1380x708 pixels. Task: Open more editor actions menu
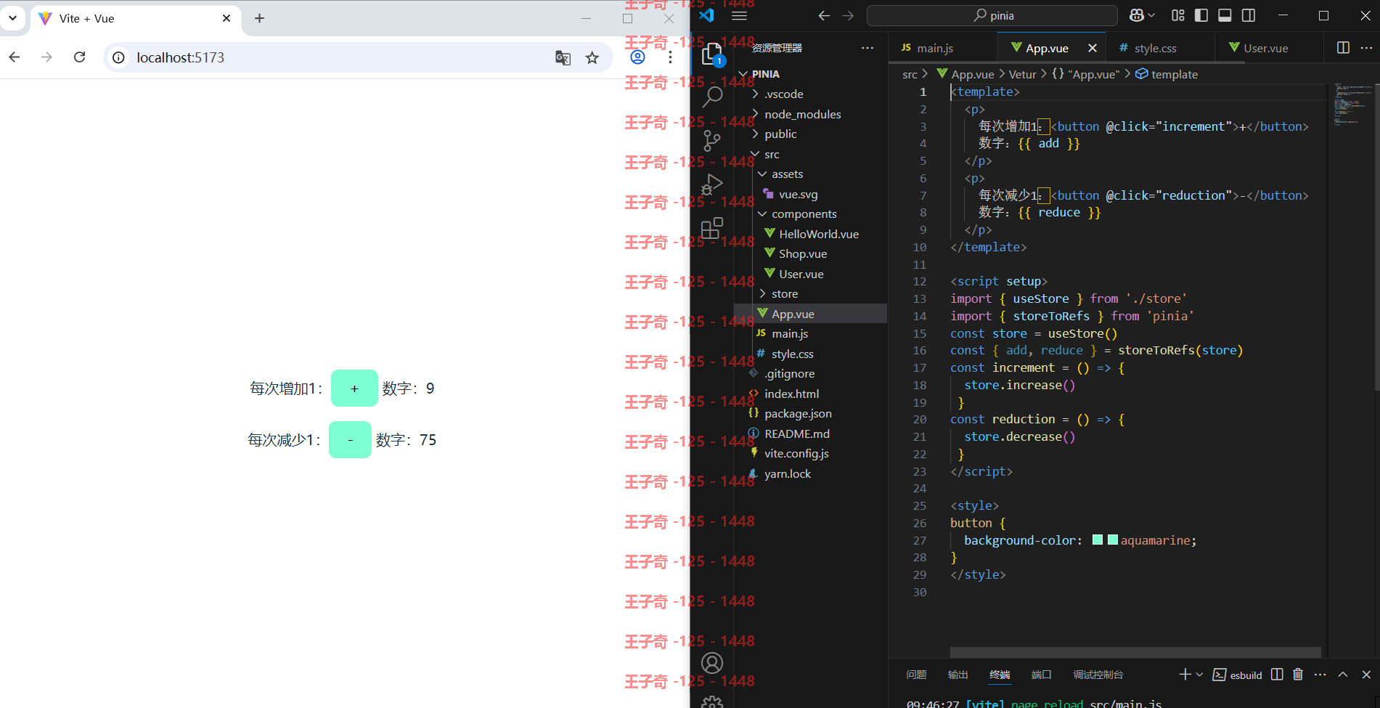coord(1366,47)
